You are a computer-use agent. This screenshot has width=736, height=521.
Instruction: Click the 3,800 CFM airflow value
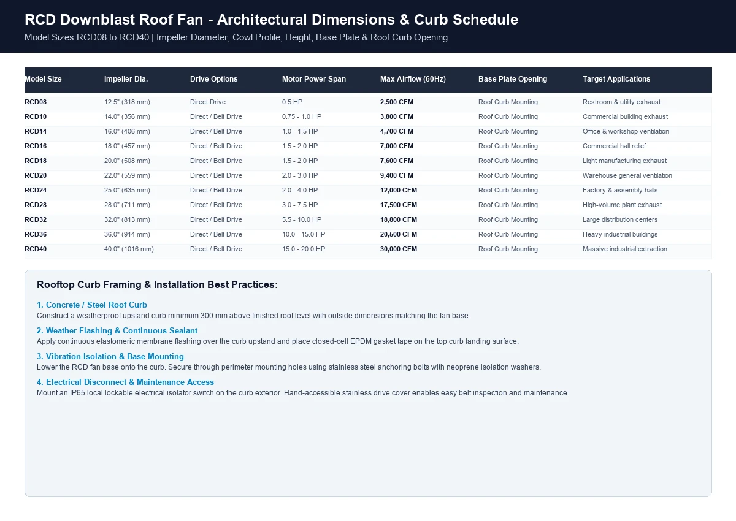tap(397, 116)
